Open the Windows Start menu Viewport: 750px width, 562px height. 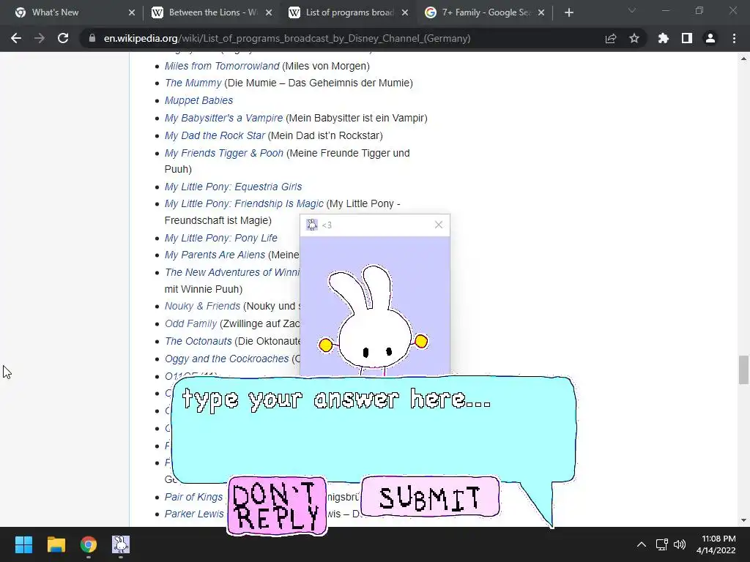[23, 544]
